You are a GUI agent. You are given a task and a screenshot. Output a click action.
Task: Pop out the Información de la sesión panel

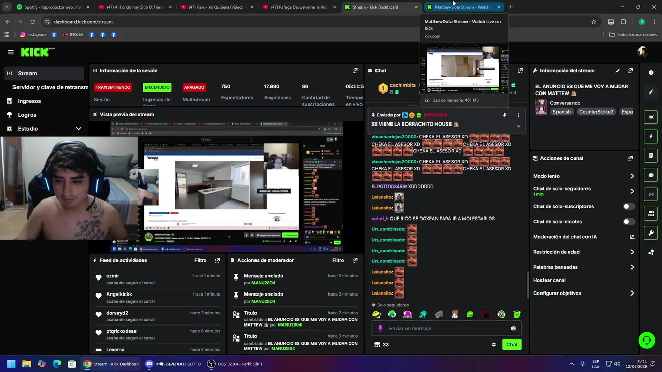(x=355, y=71)
